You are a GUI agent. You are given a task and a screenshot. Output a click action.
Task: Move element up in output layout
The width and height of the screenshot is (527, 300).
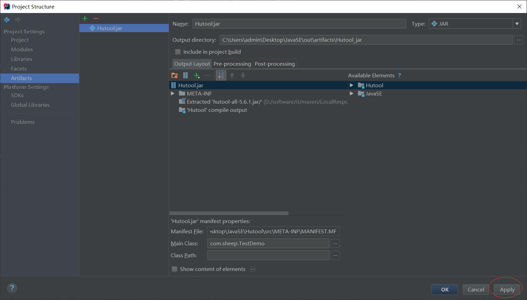[232, 75]
